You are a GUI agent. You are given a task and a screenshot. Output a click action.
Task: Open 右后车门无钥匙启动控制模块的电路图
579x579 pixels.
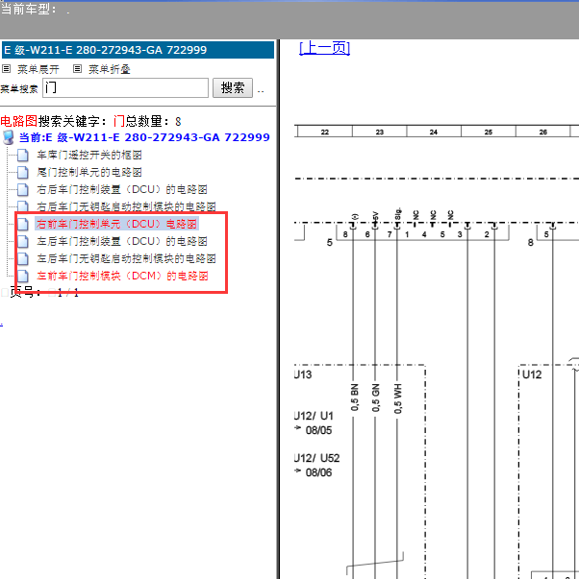click(126, 206)
